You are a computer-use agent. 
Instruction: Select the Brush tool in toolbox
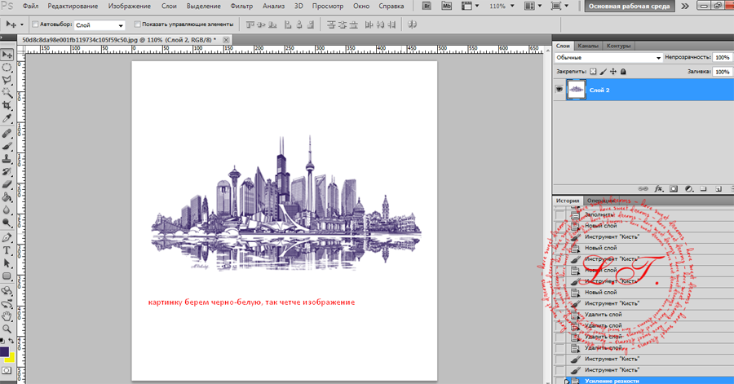click(7, 147)
